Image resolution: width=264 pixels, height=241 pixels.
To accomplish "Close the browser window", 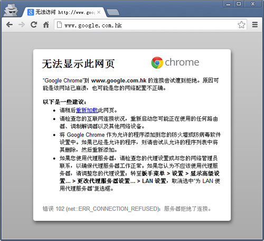I will point(253,4).
